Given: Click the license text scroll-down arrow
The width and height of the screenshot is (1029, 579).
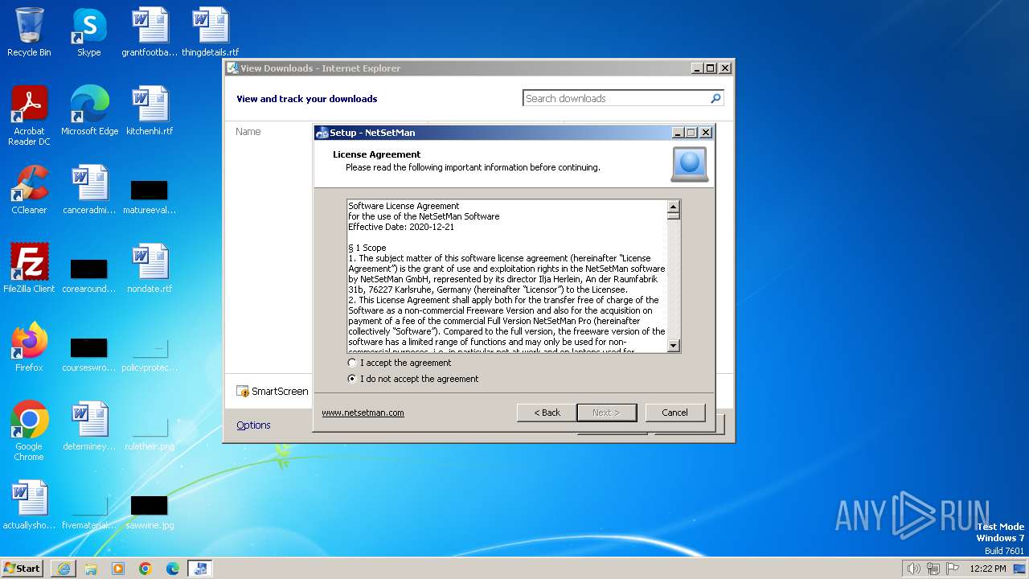Looking at the screenshot, I should [674, 346].
